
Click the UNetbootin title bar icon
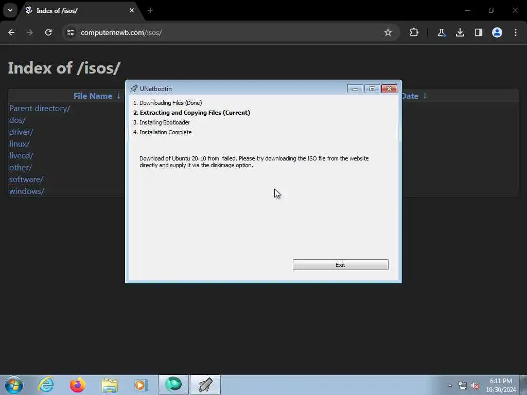(x=134, y=88)
